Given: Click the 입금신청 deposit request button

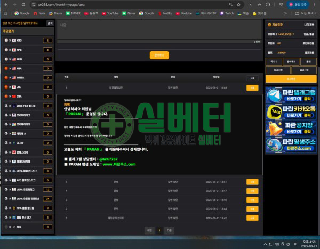Looking at the screenshot, I should pos(278,70).
